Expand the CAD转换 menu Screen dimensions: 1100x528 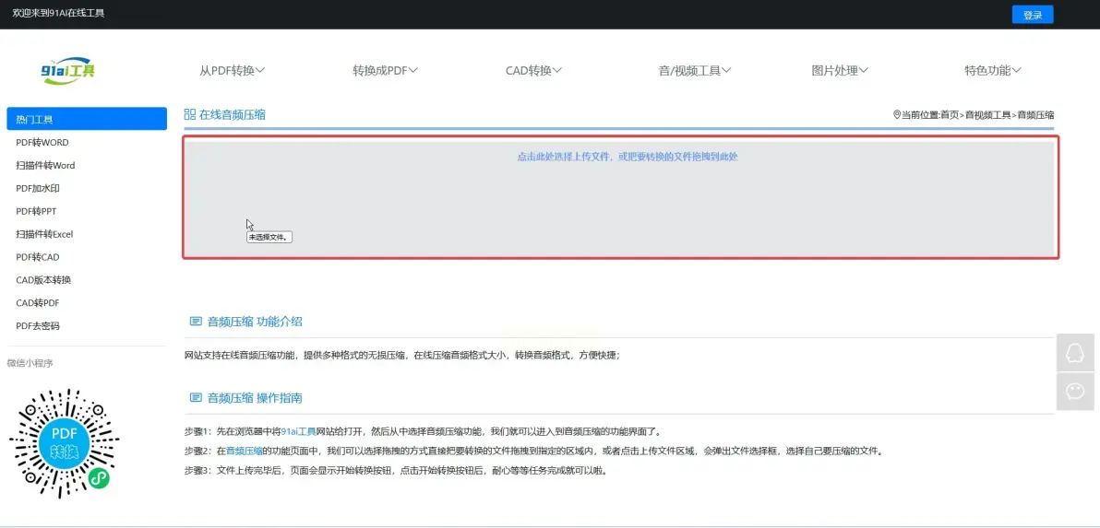pos(534,70)
